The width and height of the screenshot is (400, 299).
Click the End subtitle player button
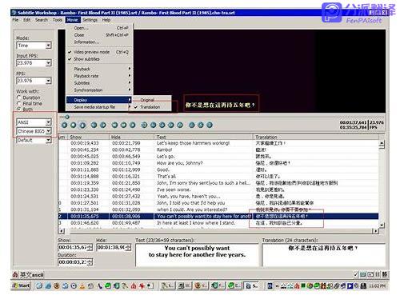click(180, 125)
